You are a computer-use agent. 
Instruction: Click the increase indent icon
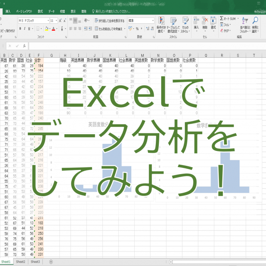click(x=90, y=29)
